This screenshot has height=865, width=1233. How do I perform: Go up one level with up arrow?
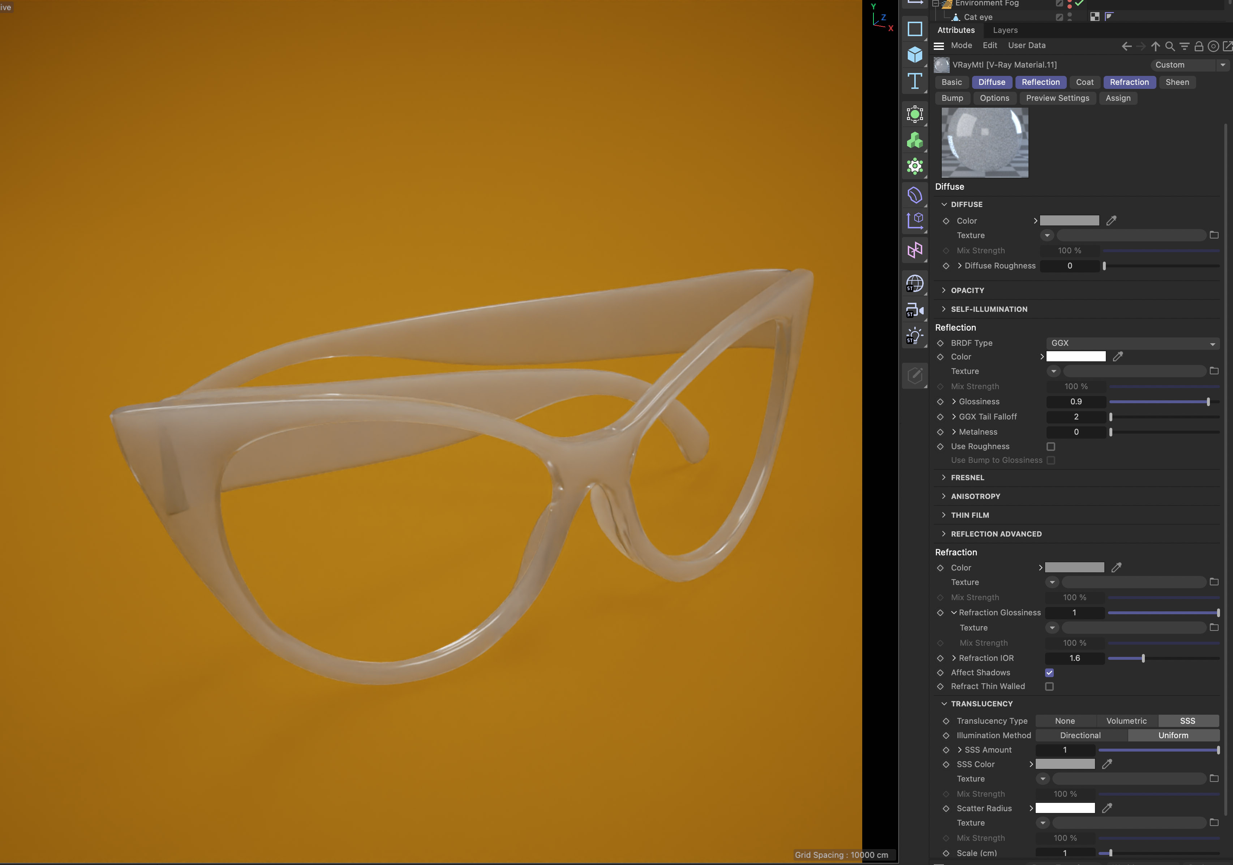click(1156, 46)
